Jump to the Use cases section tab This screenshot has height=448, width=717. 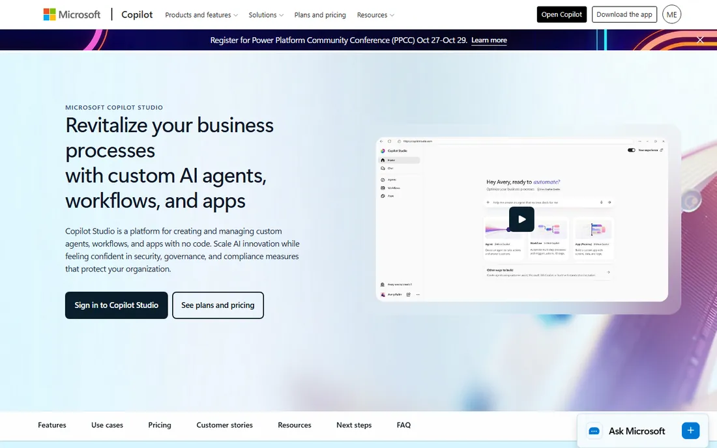pos(107,425)
